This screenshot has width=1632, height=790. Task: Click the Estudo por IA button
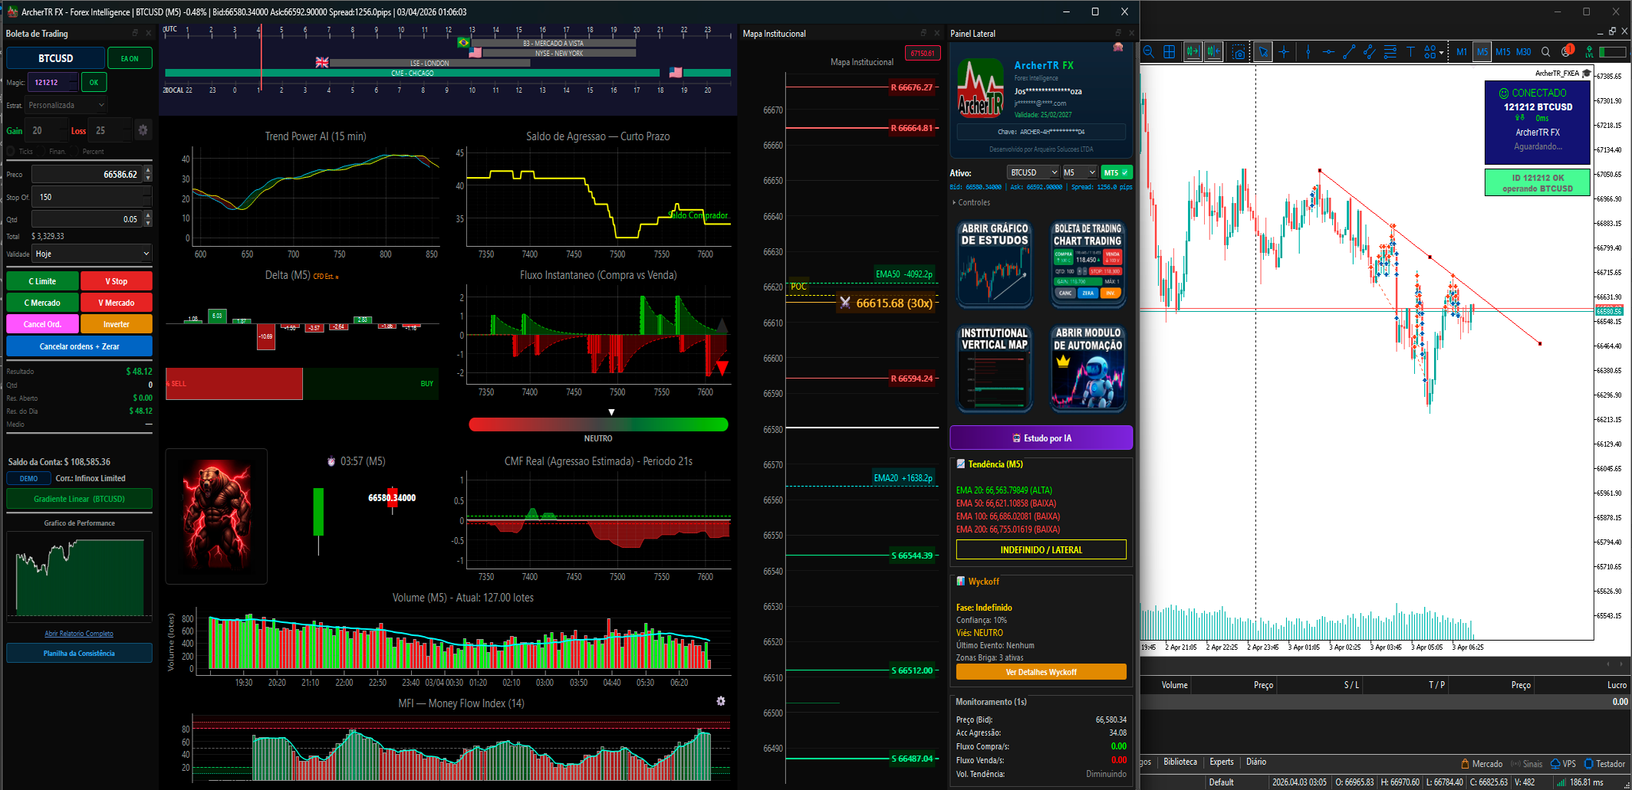[x=1041, y=438]
